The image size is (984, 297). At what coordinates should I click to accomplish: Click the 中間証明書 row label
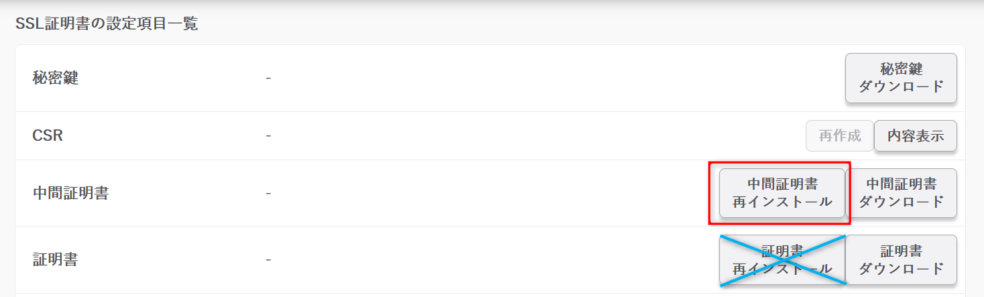pyautogui.click(x=70, y=194)
